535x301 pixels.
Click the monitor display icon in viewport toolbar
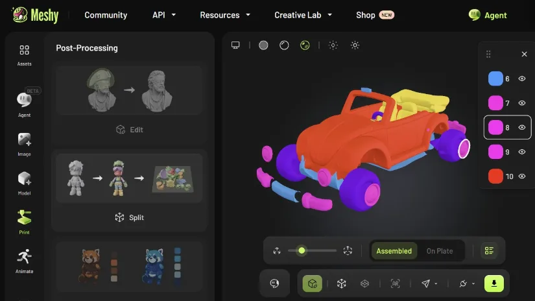click(x=235, y=45)
